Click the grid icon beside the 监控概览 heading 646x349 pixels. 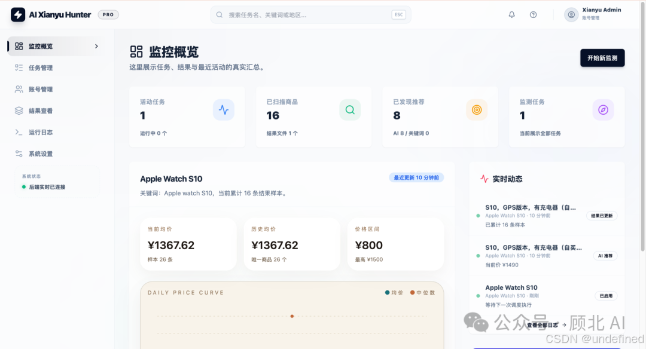point(136,52)
